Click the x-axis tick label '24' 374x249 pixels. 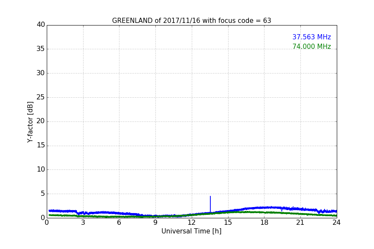pyautogui.click(x=336, y=223)
